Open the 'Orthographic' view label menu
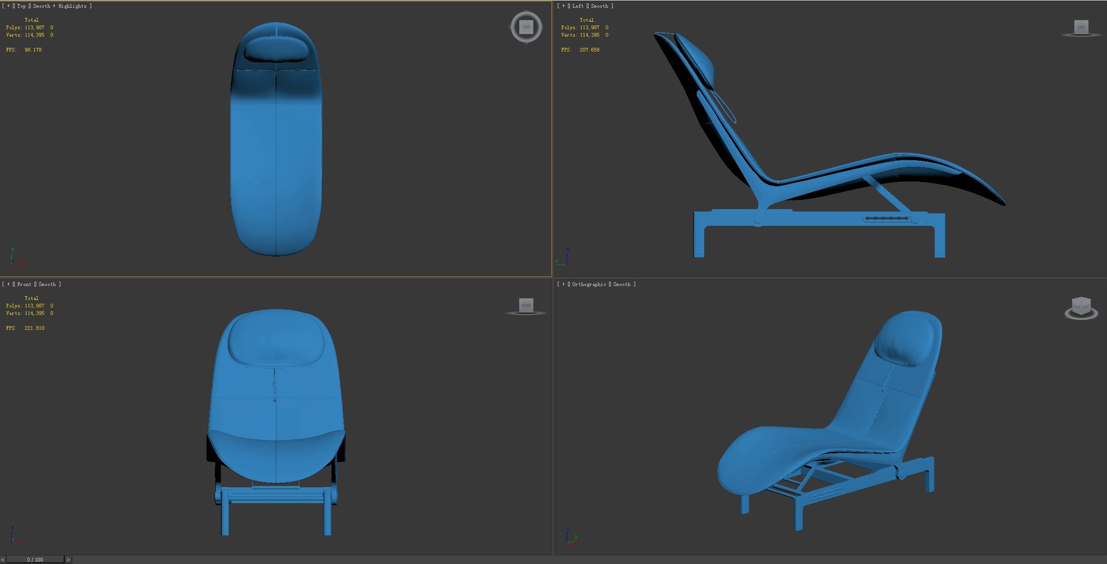 pos(589,284)
